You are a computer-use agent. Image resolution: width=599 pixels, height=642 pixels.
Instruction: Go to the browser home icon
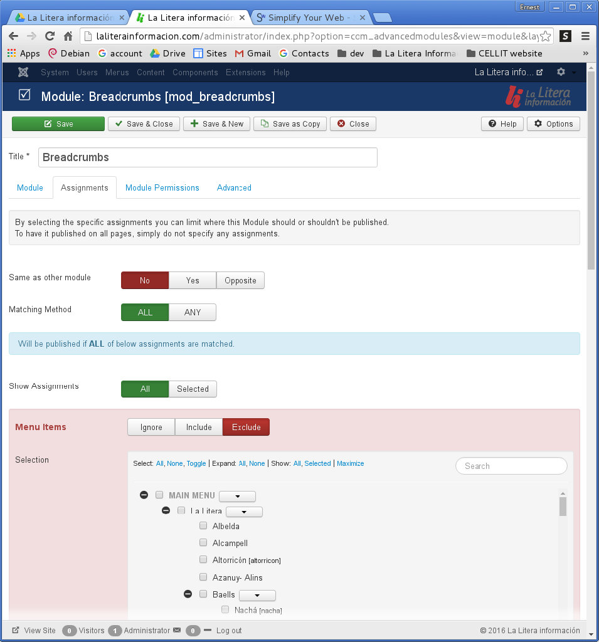[68, 36]
